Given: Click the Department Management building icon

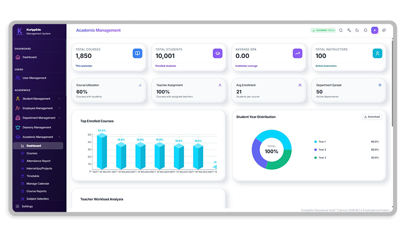Looking at the screenshot, I should pyautogui.click(x=17, y=118).
